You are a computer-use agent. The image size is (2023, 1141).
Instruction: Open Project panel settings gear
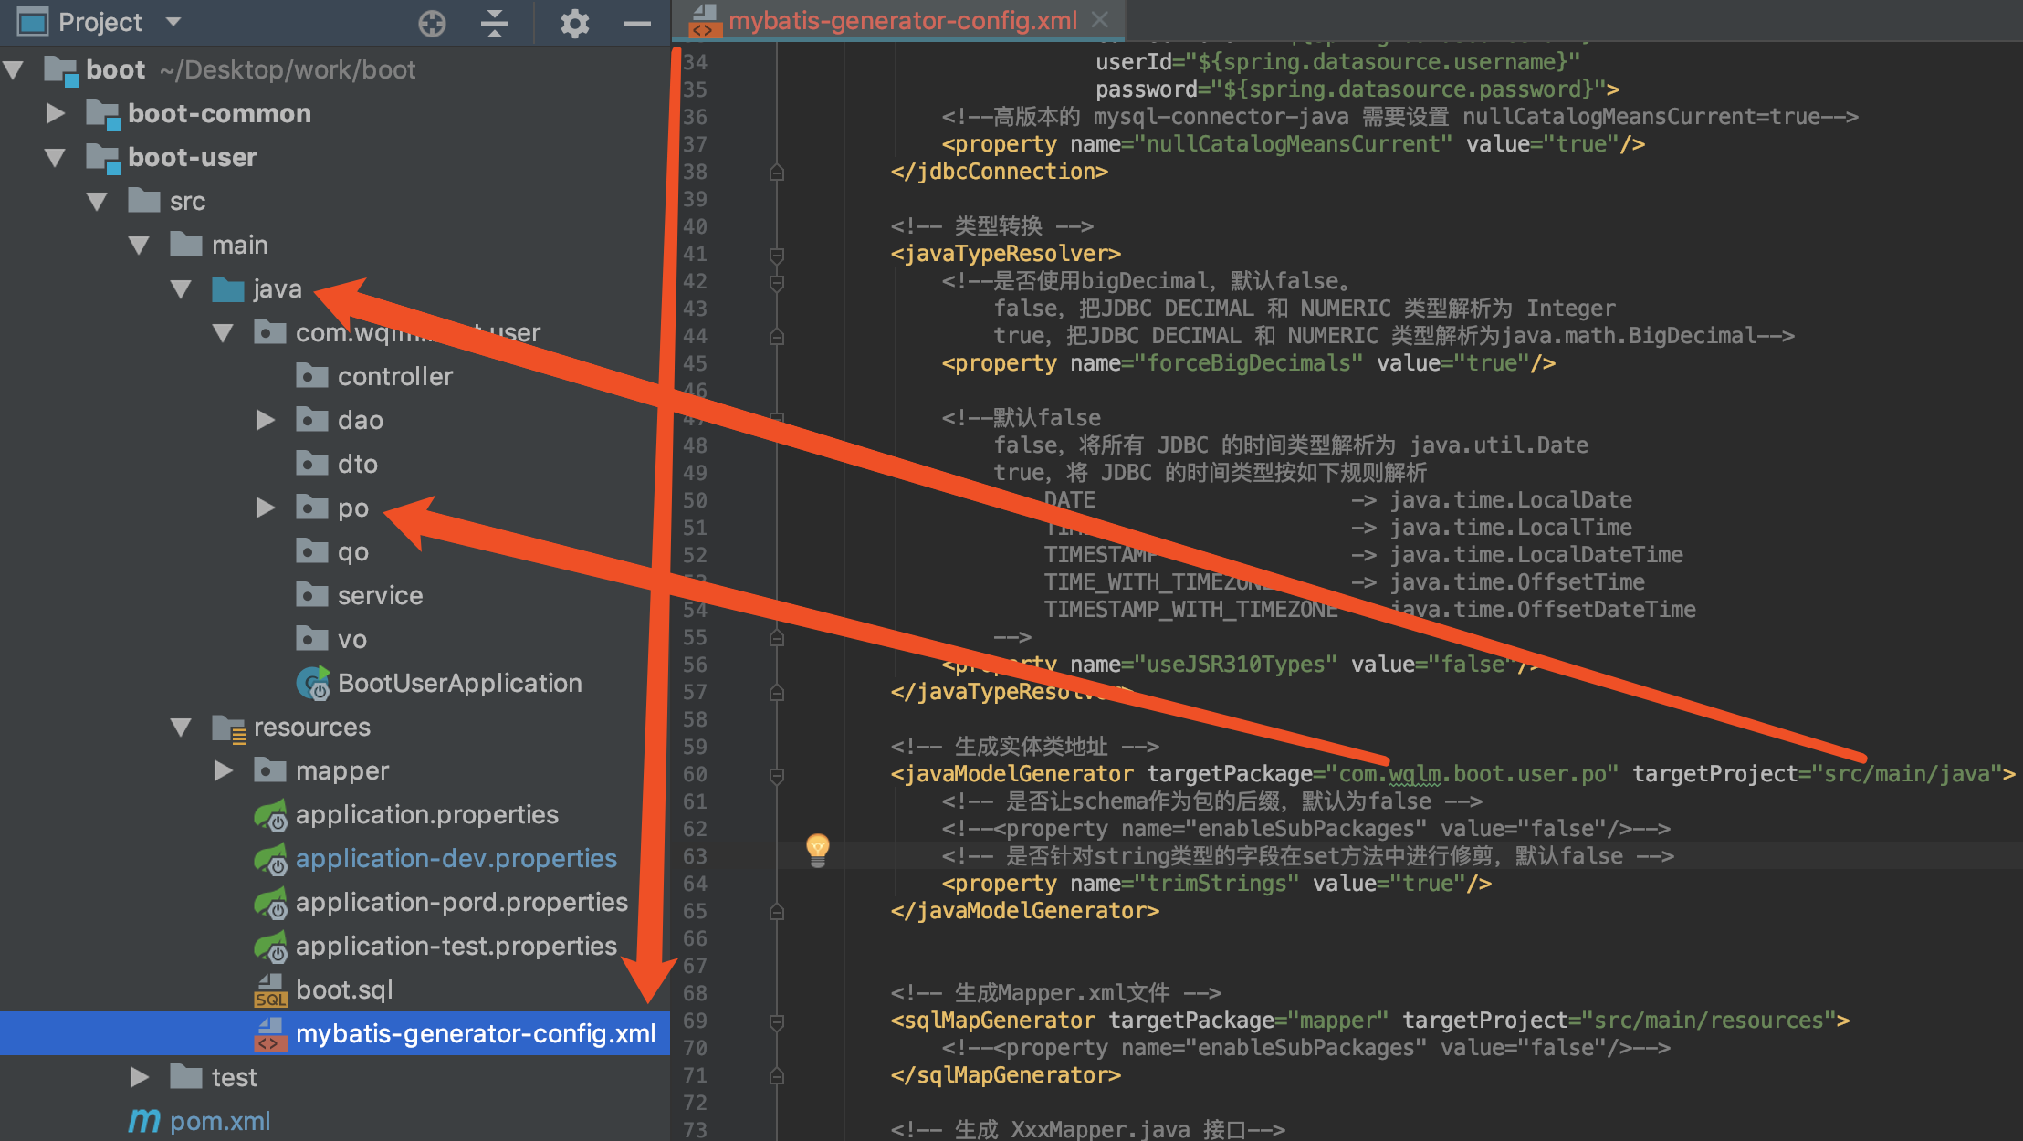[x=574, y=23]
